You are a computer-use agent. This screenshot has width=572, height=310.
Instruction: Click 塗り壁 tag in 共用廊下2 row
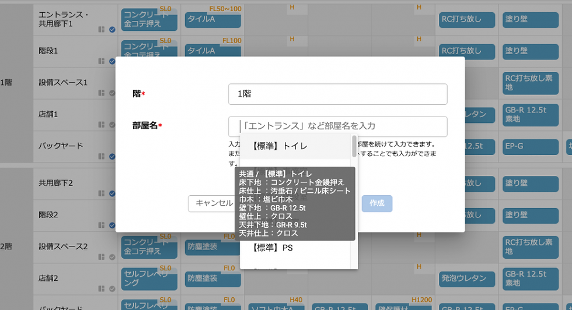pyautogui.click(x=531, y=184)
